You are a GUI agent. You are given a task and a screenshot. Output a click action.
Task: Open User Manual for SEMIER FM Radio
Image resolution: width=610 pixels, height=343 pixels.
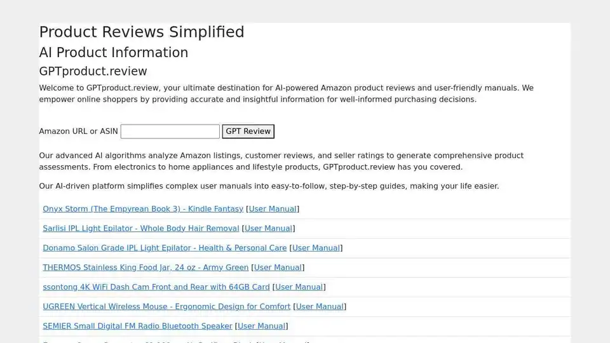(x=261, y=326)
